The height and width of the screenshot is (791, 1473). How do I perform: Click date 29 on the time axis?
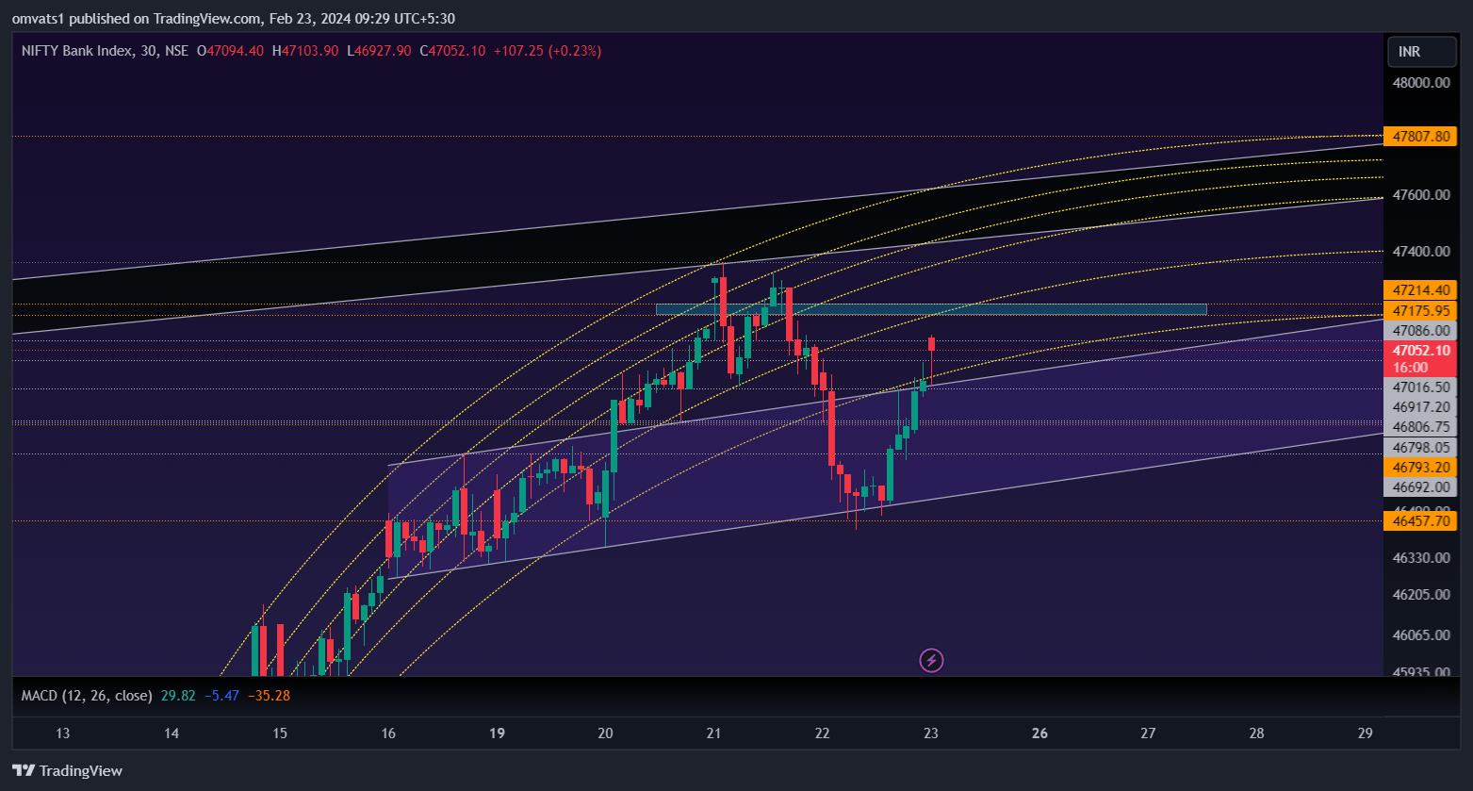pyautogui.click(x=1365, y=733)
